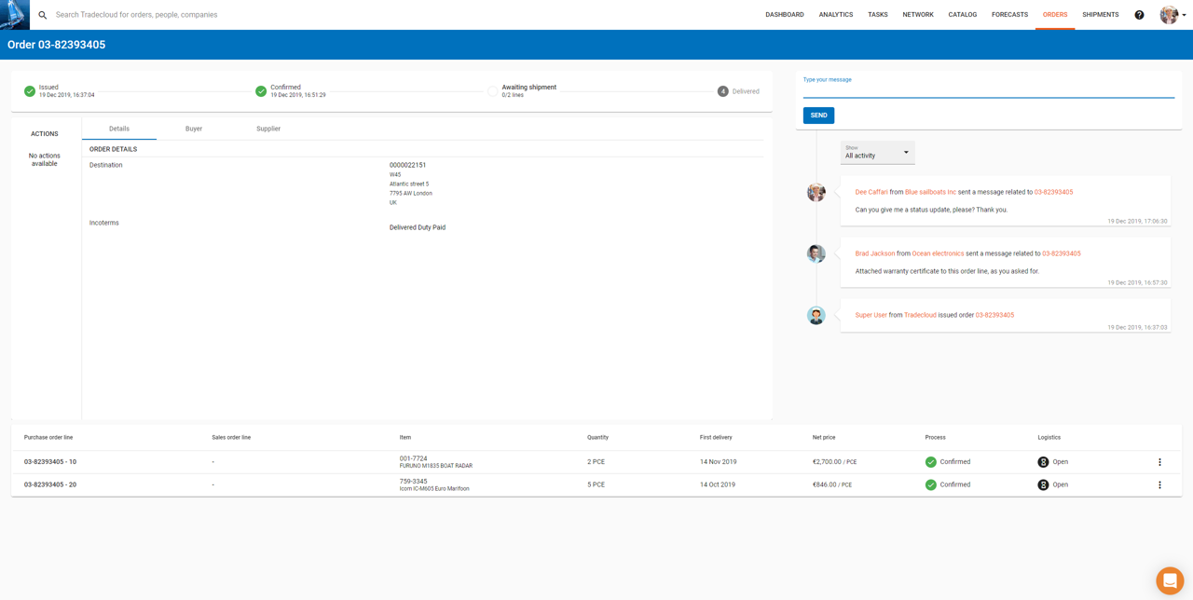Click the Delivered Duty Paid incoterms value
This screenshot has height=600, width=1193.
(418, 227)
